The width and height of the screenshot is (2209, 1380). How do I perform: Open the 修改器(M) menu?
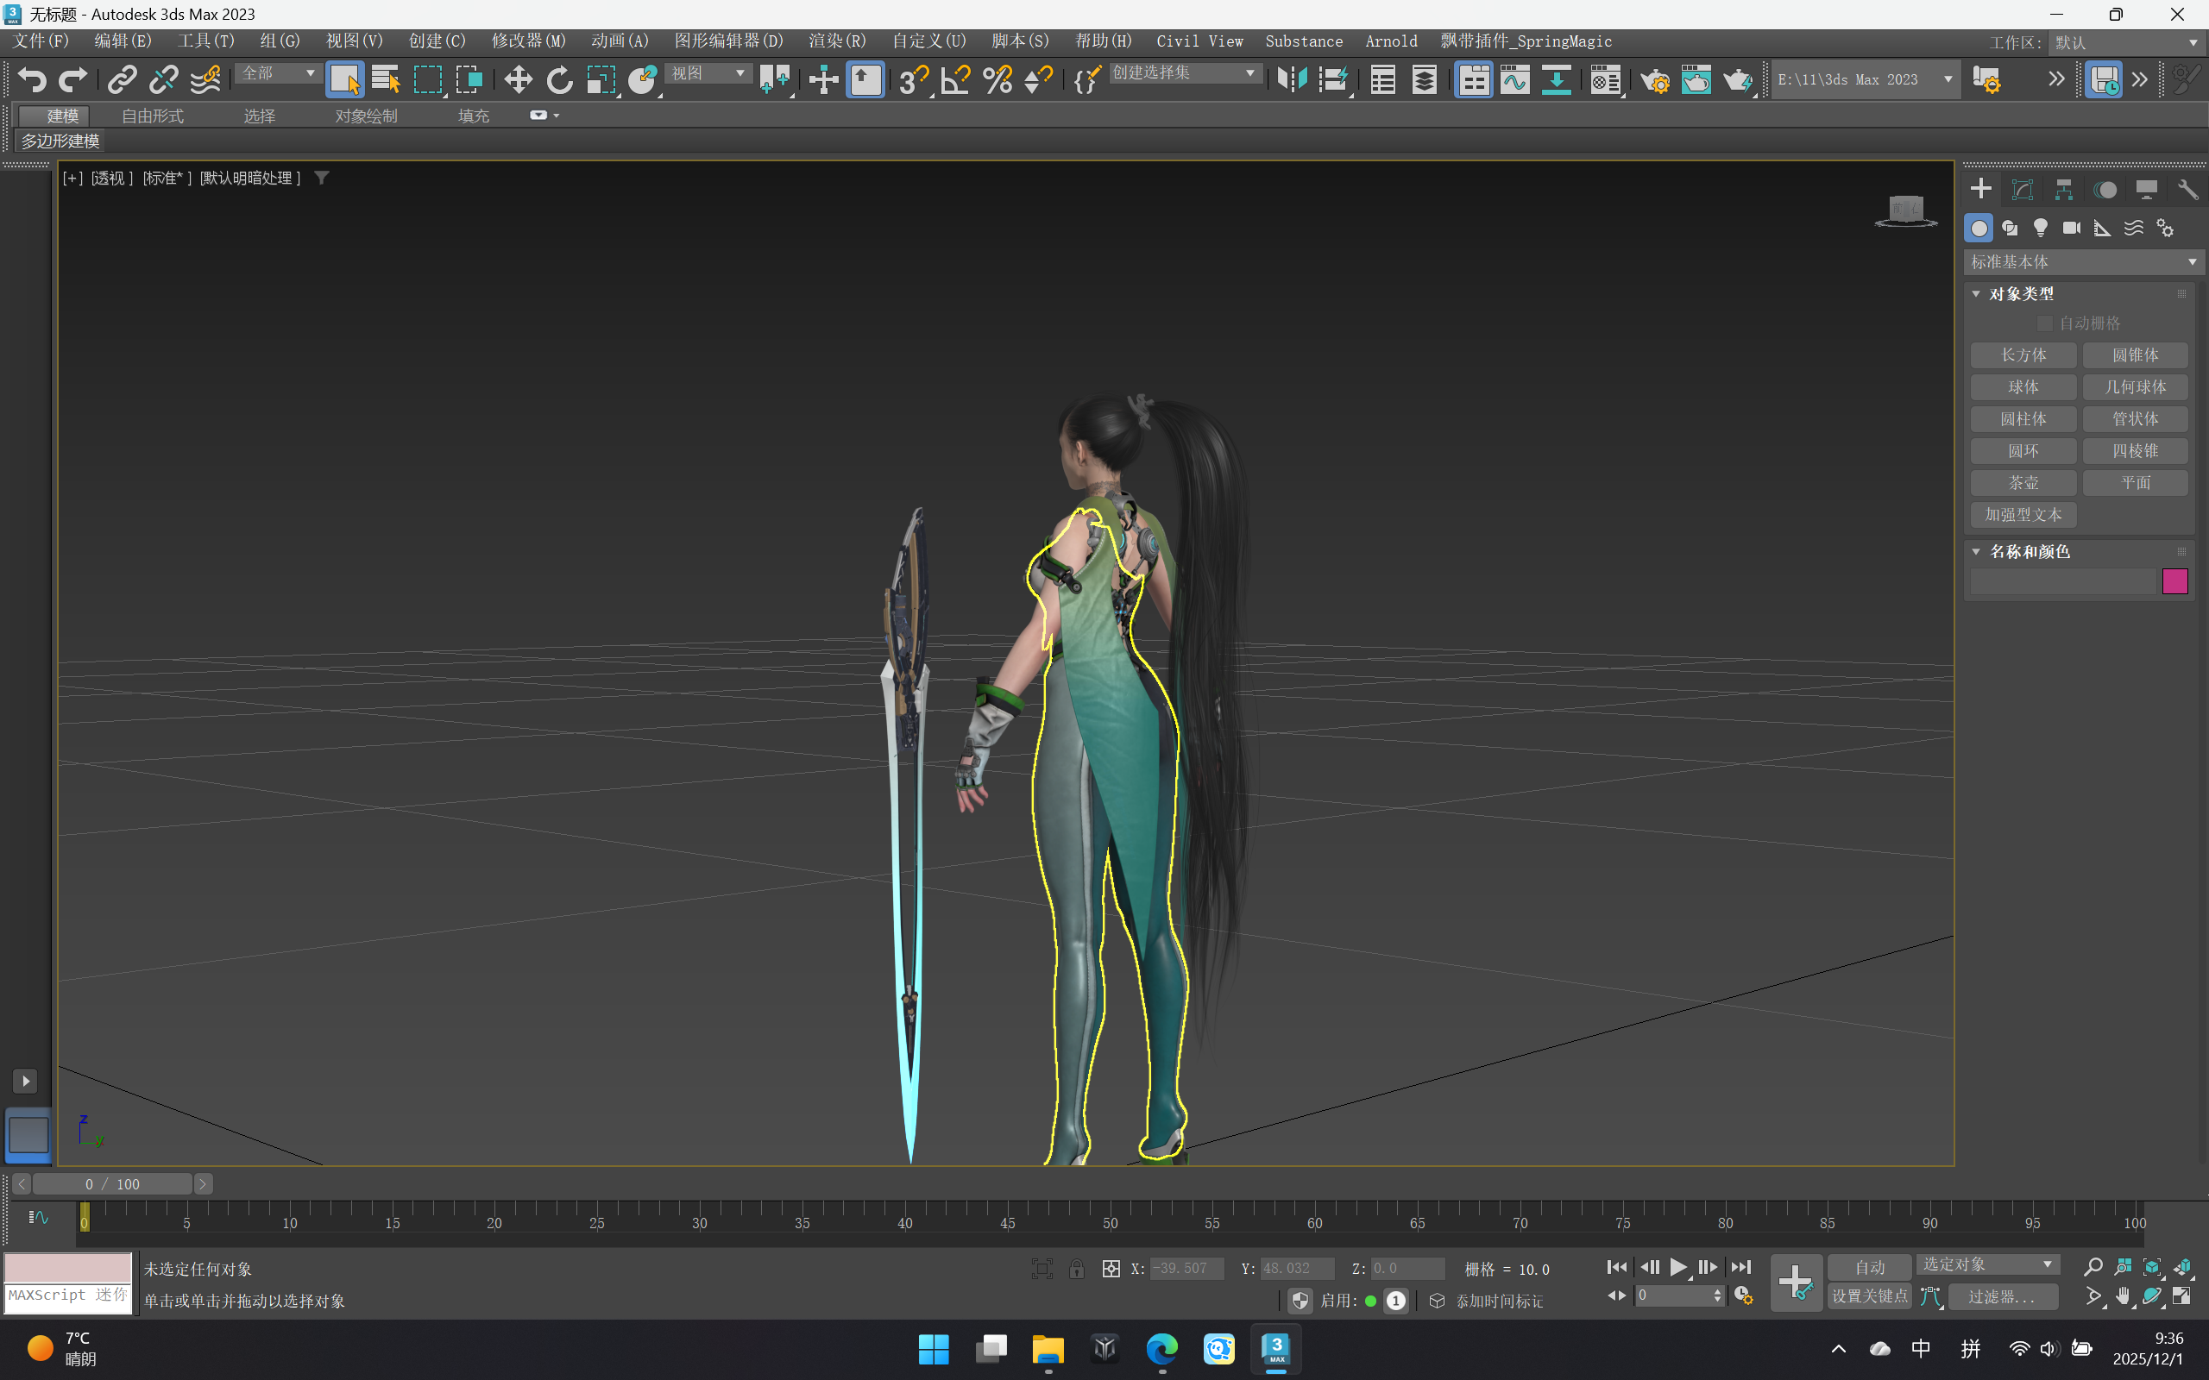(528, 41)
